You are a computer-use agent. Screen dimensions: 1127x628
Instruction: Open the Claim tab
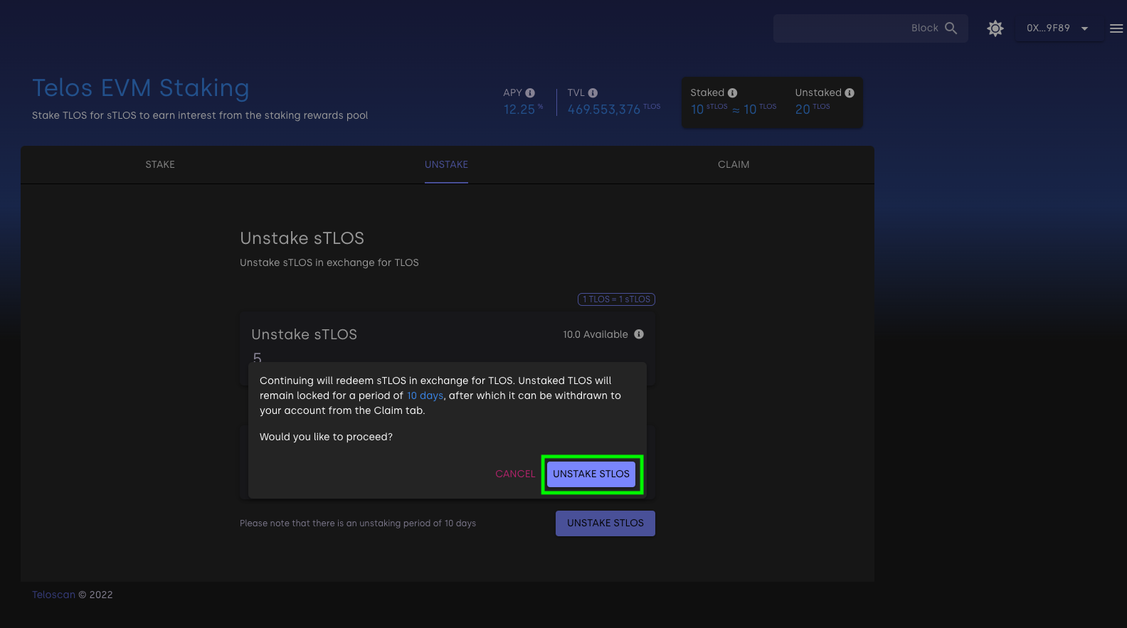(733, 164)
